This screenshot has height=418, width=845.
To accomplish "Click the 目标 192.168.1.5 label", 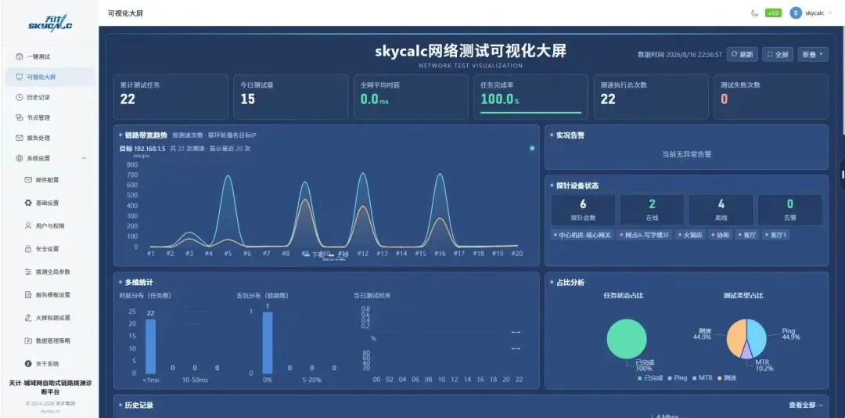I will [142, 148].
